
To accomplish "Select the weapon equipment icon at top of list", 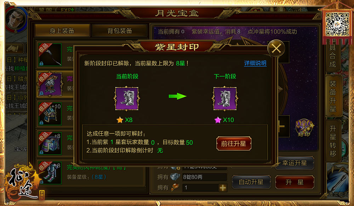I will point(50,55).
